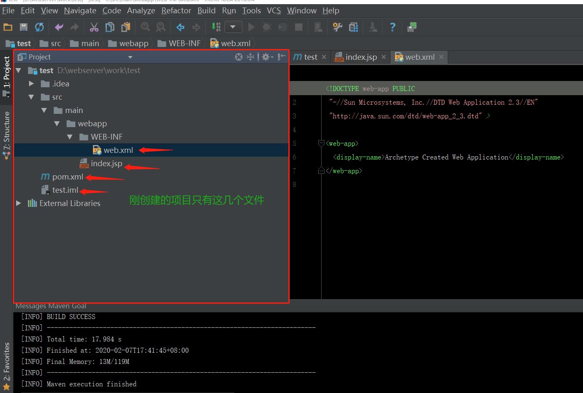Click the main breadcrumb in navigation bar
This screenshot has width=583, height=393.
point(85,44)
